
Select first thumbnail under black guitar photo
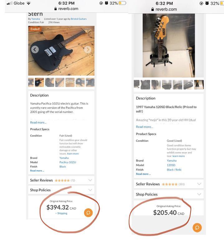click(31, 82)
